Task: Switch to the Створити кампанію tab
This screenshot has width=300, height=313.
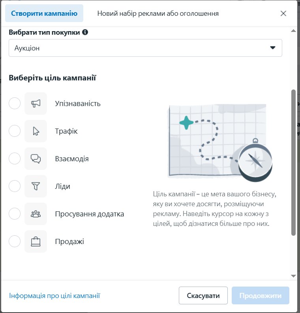Action: [x=44, y=13]
